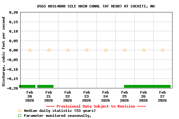
Task: Click the Feb 27 2026 date label
Action: coord(162,96)
